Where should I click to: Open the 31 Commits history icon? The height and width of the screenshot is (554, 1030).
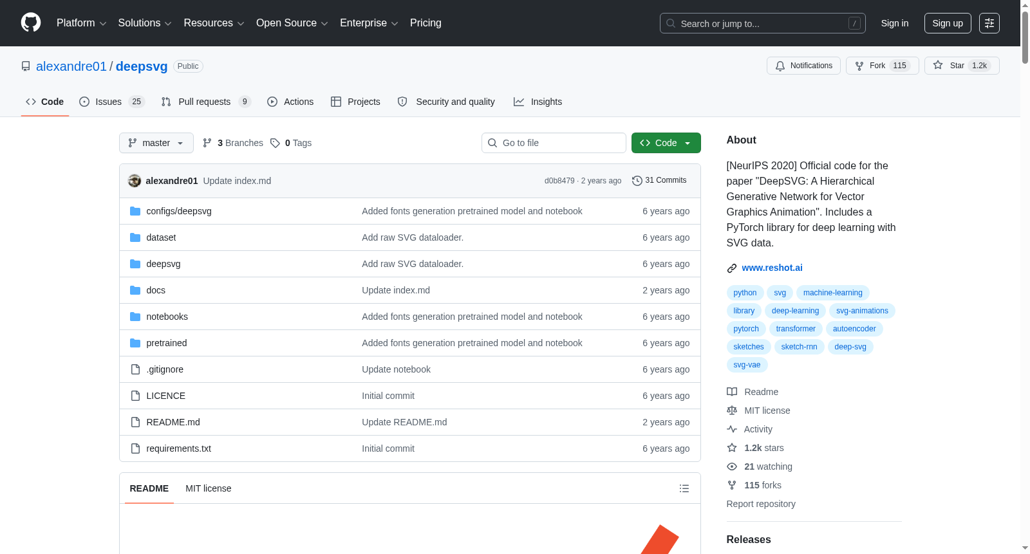coord(637,181)
